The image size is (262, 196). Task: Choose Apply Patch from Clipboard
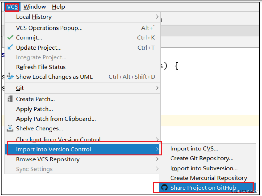coord(83,119)
